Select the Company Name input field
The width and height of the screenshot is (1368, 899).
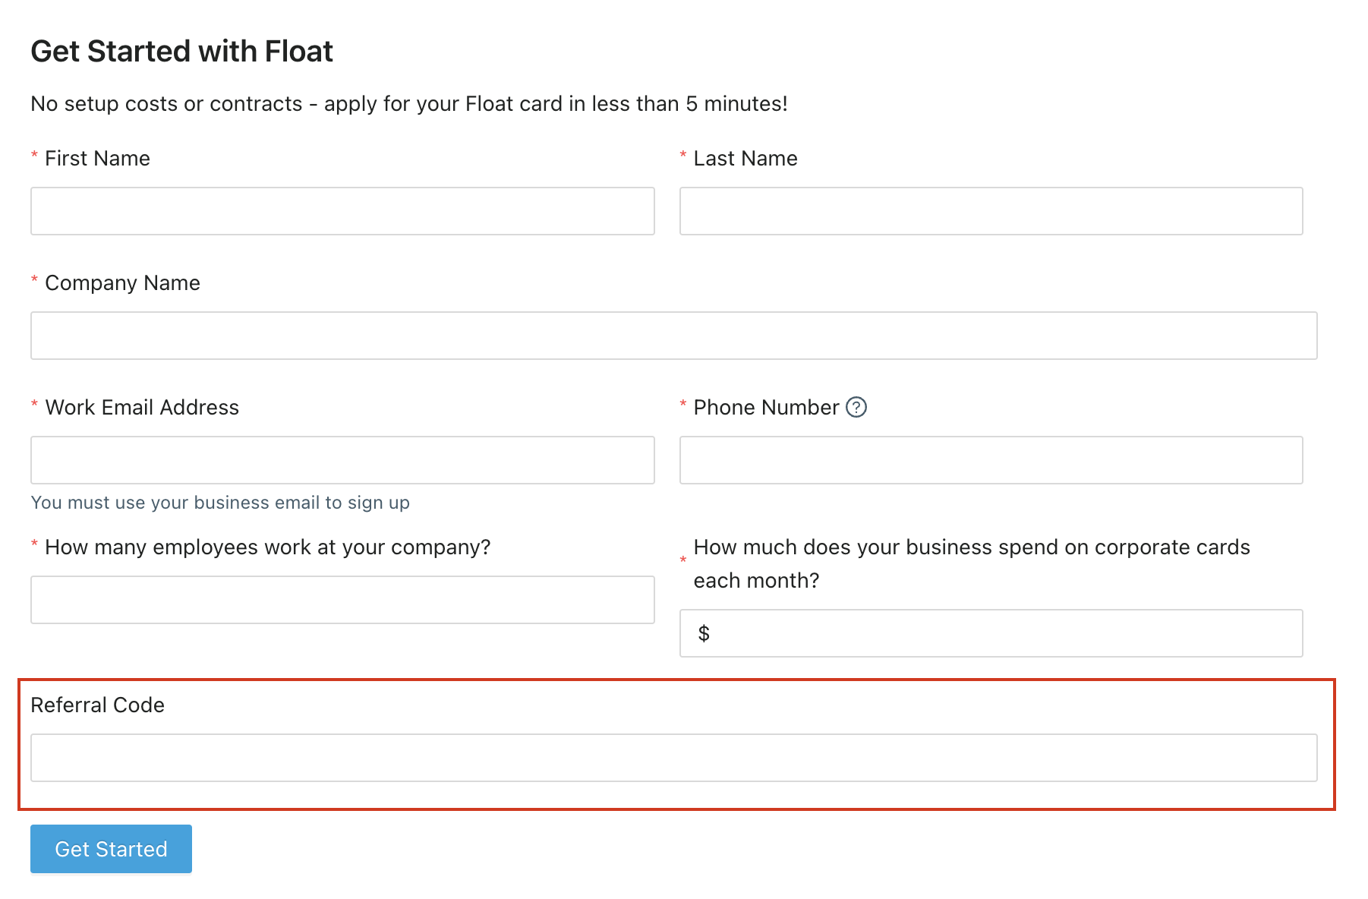point(674,336)
